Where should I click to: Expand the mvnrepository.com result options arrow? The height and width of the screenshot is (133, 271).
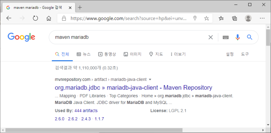(x=150, y=79)
